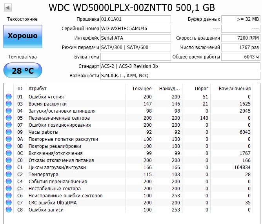Click the Текущее column header

(140, 88)
